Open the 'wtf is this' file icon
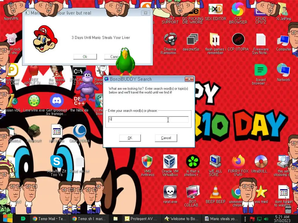This screenshot has width=298, height=223. tap(57, 134)
